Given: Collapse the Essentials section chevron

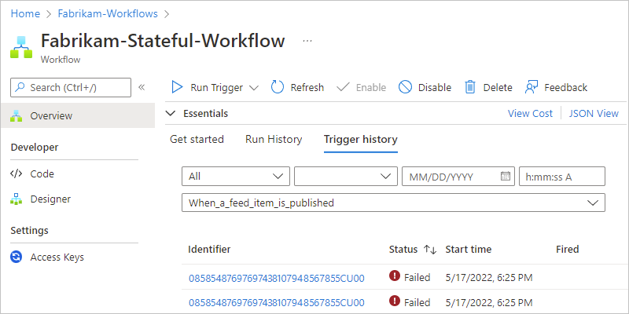Looking at the screenshot, I should [x=171, y=113].
